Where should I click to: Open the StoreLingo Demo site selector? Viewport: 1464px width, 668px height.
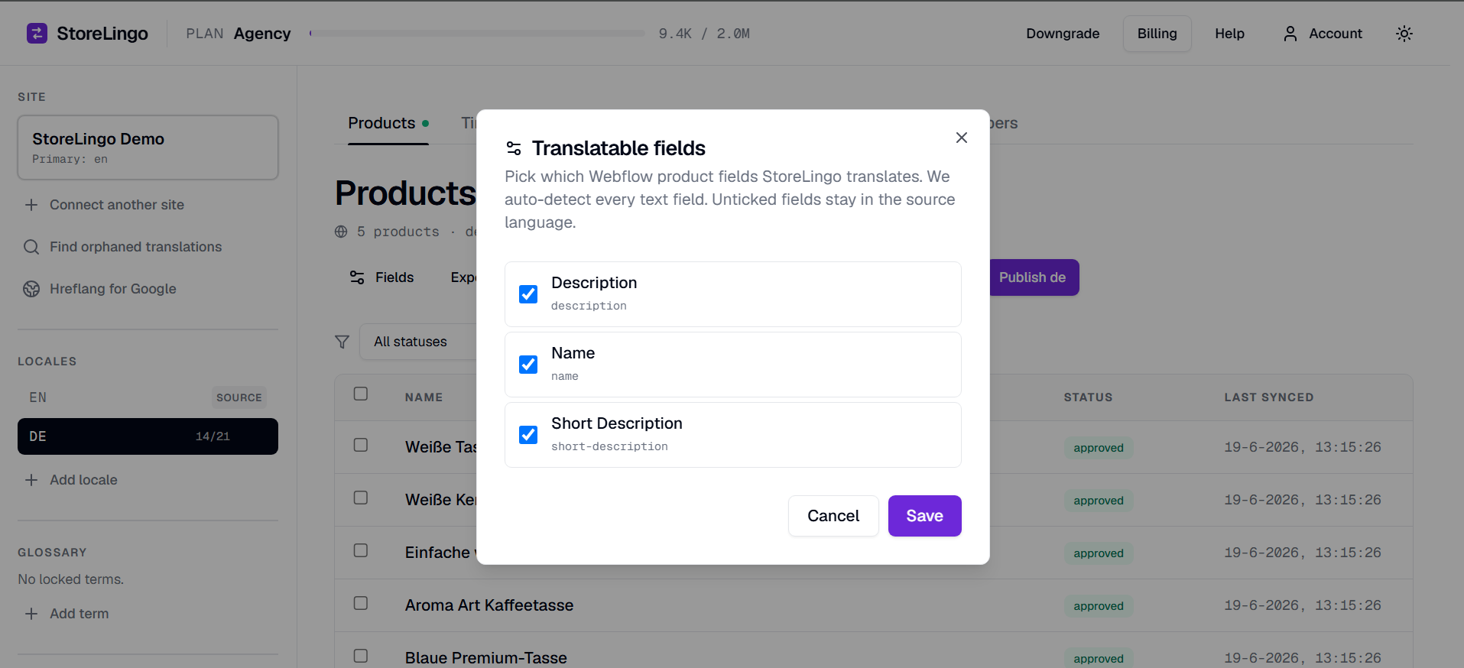tap(148, 148)
